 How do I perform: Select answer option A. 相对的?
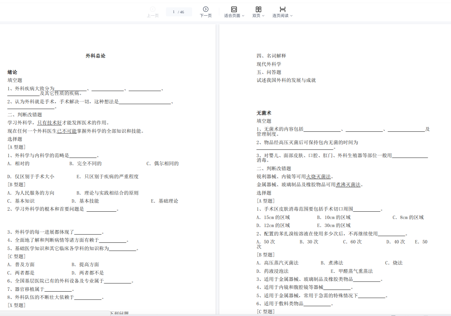tap(18, 164)
